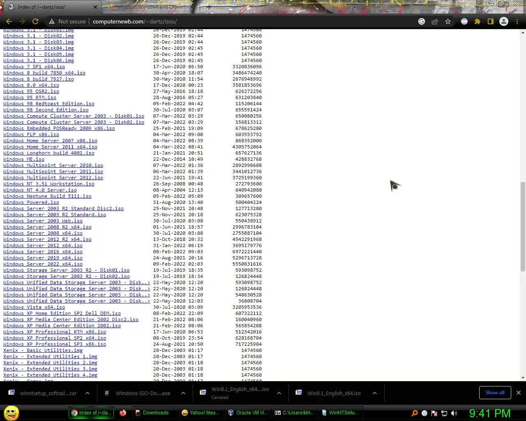Viewport: 526px width, 421px height.
Task: Bookmark this page with the star
Action: 448,21
